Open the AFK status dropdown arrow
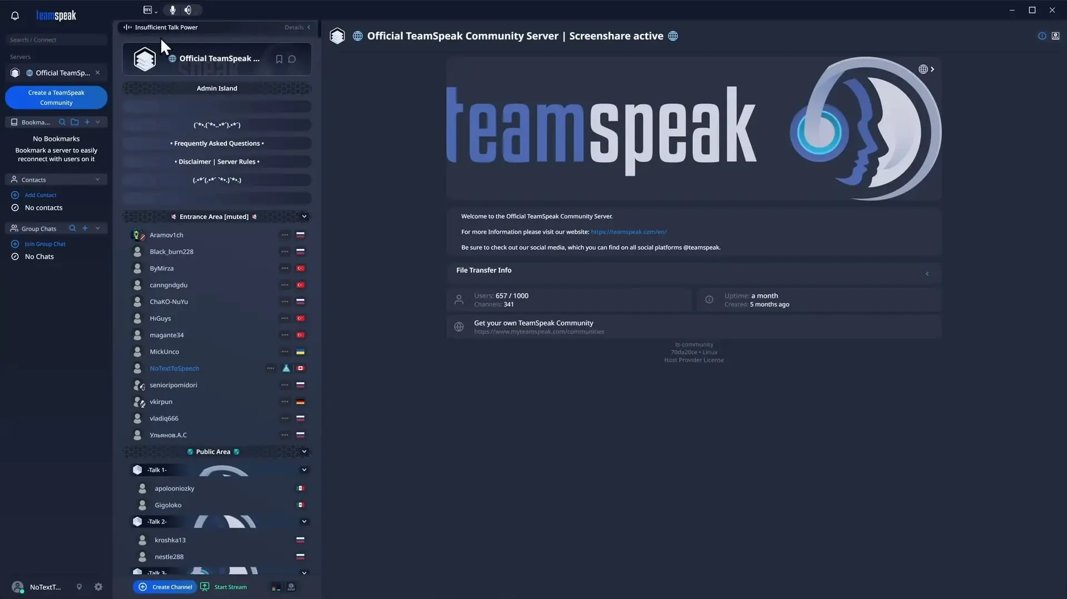The width and height of the screenshot is (1067, 599). (x=156, y=12)
